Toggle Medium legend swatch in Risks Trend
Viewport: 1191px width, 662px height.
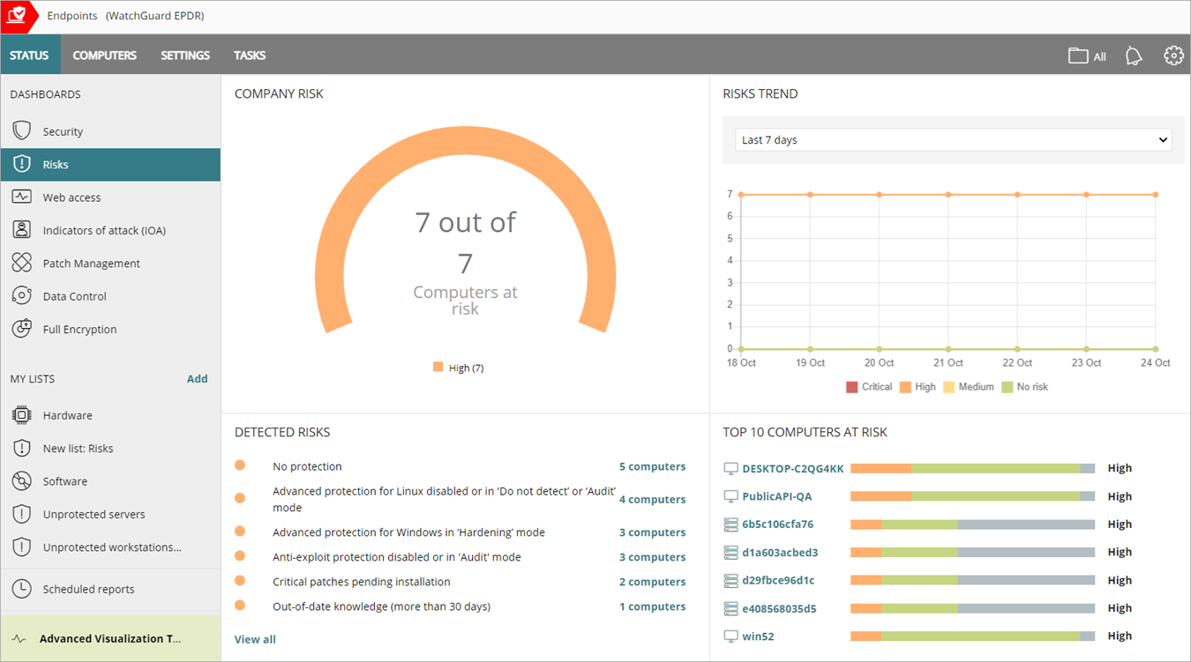pyautogui.click(x=949, y=387)
